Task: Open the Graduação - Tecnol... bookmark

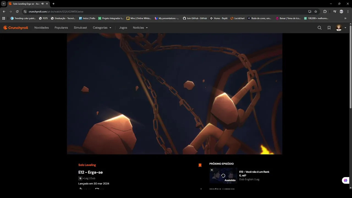Action: click(63, 18)
